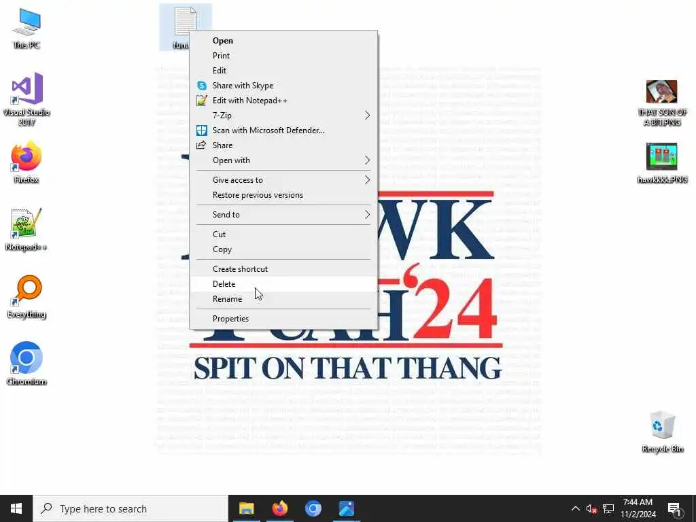Expand the 7-Zip submenu
Screen dimensions: 696x522
[283, 116]
